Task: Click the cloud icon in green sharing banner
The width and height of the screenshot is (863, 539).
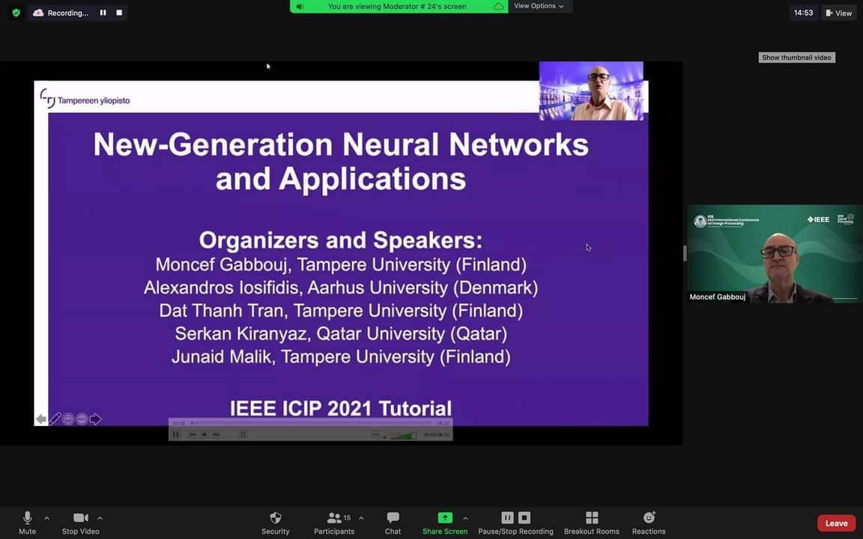Action: (x=498, y=7)
